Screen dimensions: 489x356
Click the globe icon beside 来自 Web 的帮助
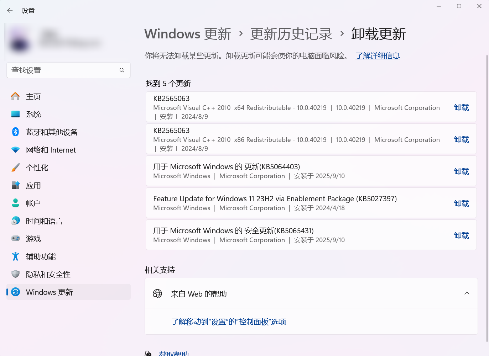(x=157, y=293)
